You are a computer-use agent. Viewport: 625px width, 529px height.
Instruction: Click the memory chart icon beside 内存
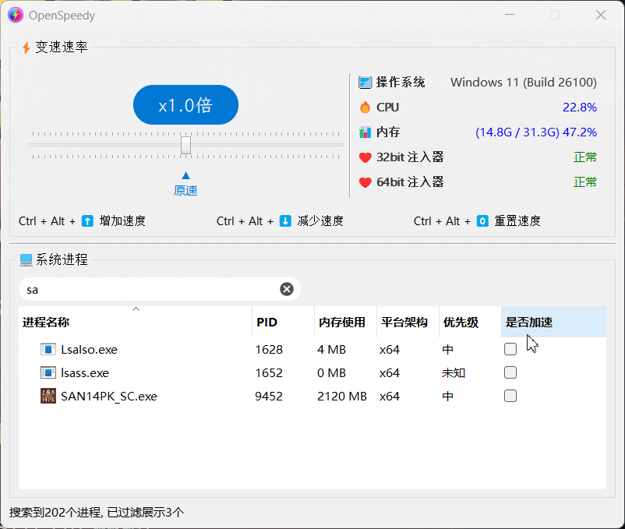pyautogui.click(x=364, y=132)
